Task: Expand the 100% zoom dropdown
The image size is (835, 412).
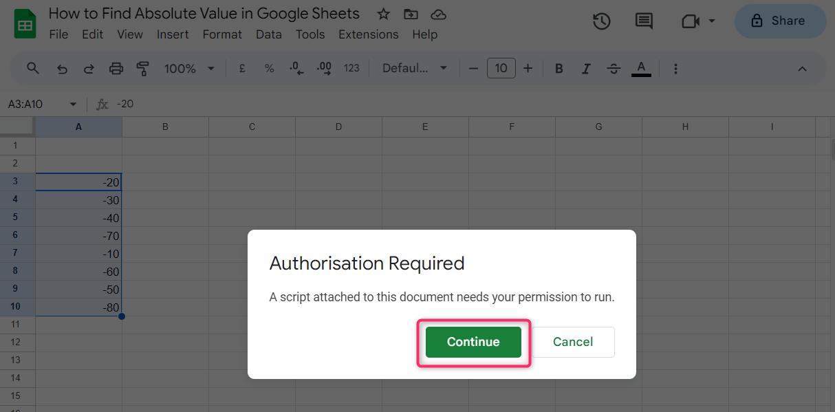Action: [x=189, y=68]
